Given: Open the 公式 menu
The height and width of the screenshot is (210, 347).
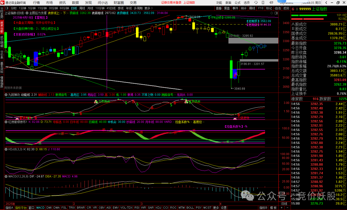Looking at the screenshot, I should (237, 3).
